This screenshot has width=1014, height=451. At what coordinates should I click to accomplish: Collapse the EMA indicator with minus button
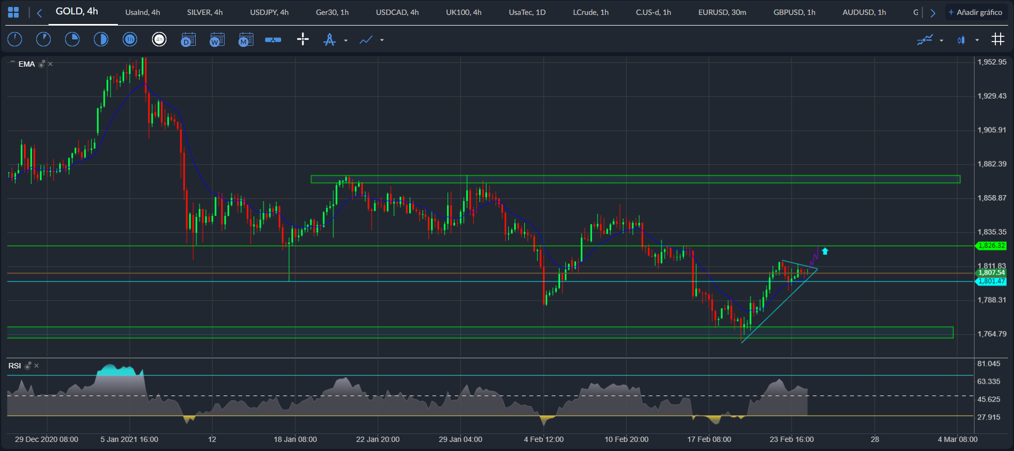coord(12,63)
